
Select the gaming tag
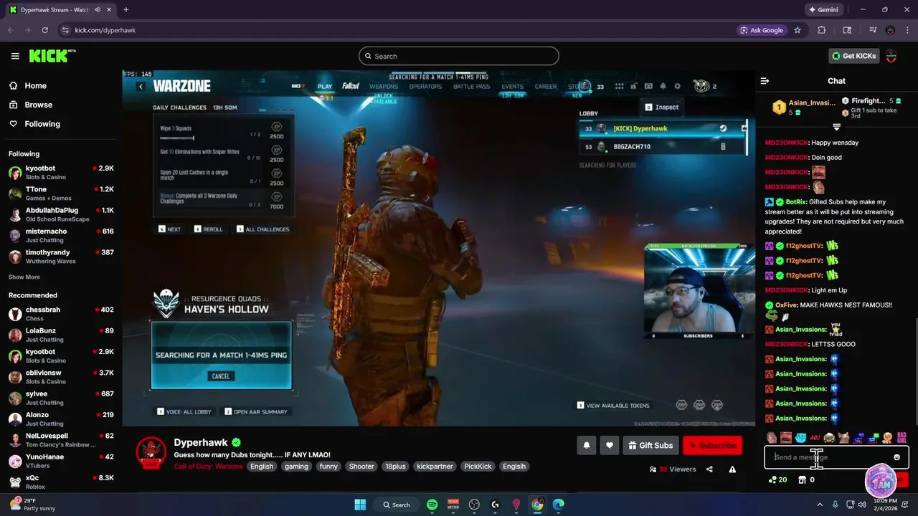295,466
